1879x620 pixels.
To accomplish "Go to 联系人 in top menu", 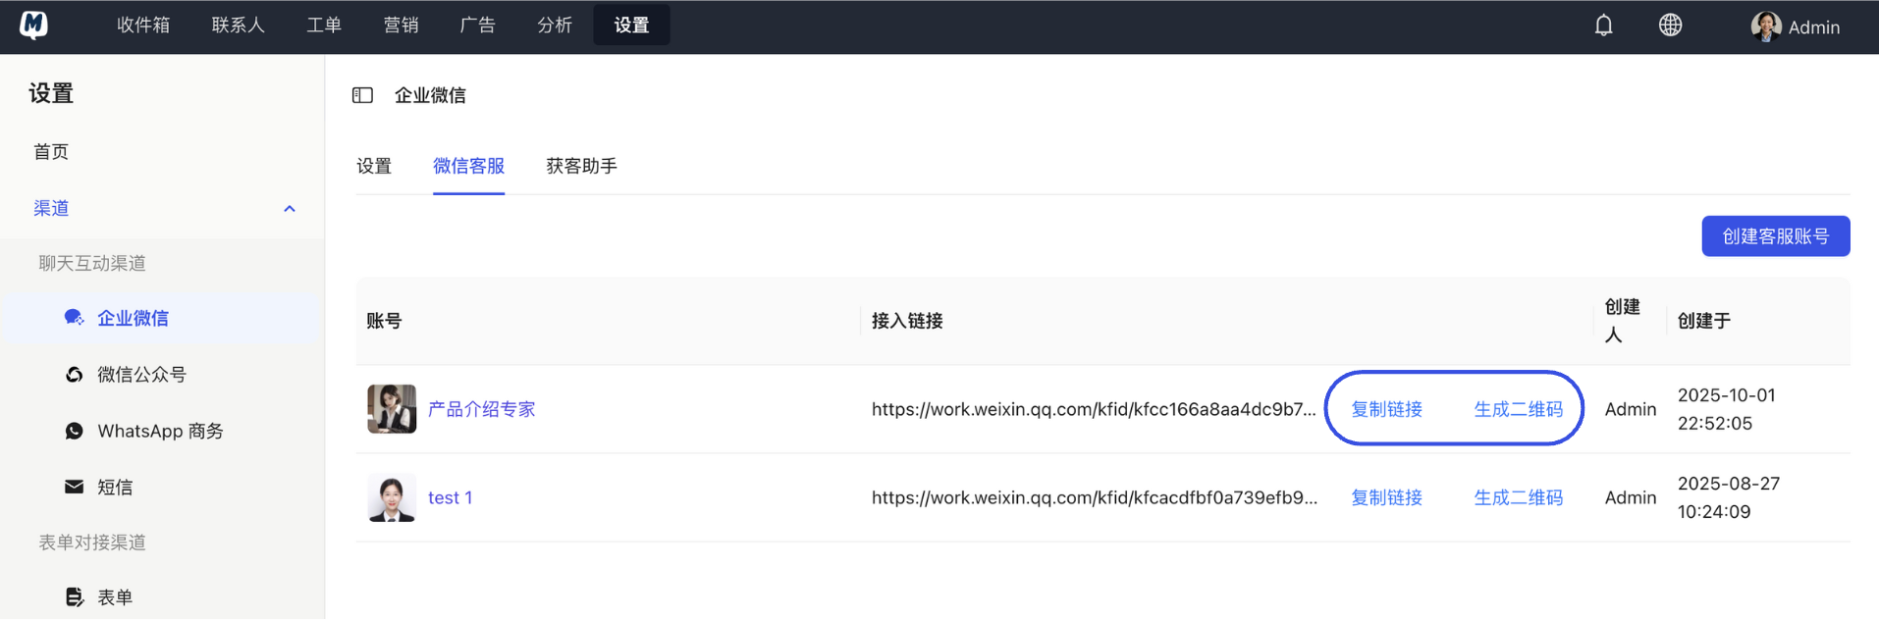I will (x=238, y=26).
